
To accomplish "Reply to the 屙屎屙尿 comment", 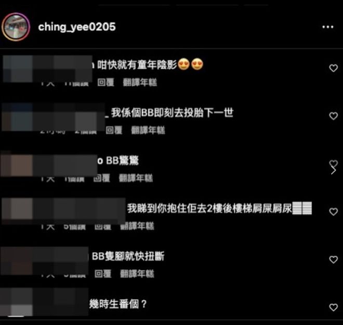I will click(x=103, y=226).
